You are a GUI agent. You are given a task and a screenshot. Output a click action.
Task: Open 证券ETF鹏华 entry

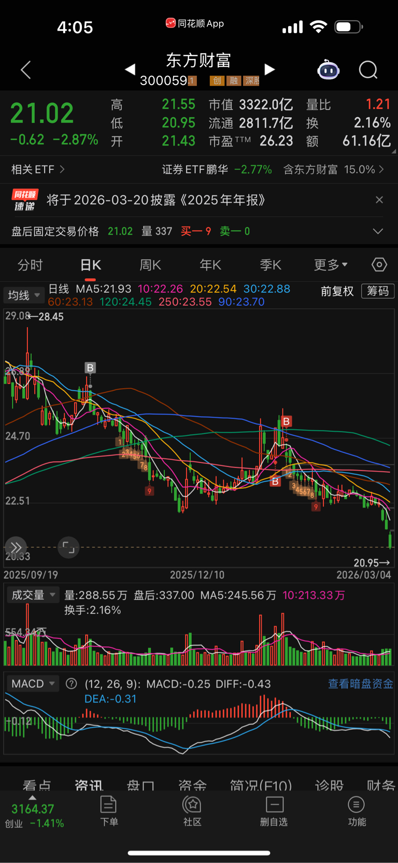pos(217,169)
